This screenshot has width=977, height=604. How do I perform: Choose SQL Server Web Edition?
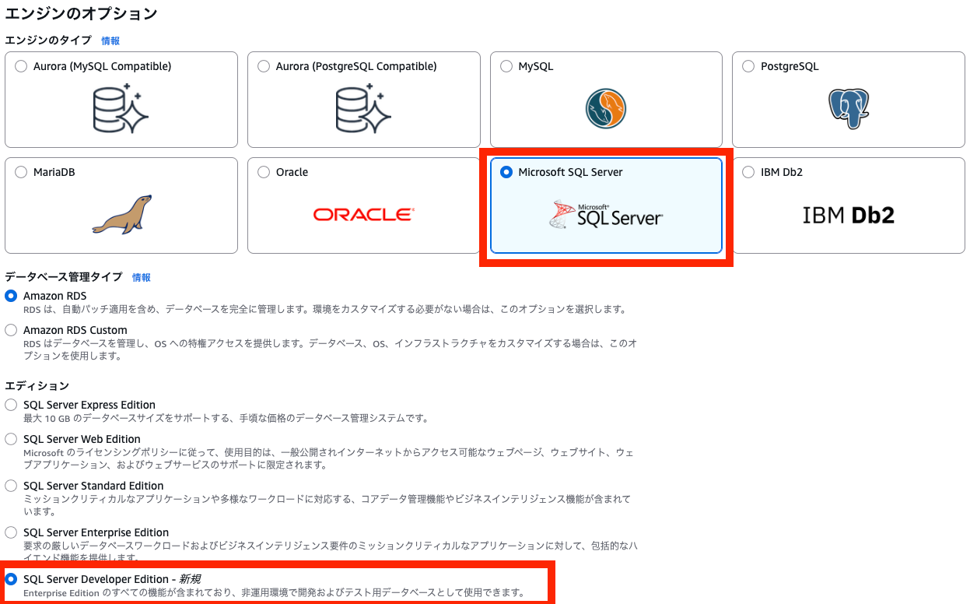pos(11,440)
